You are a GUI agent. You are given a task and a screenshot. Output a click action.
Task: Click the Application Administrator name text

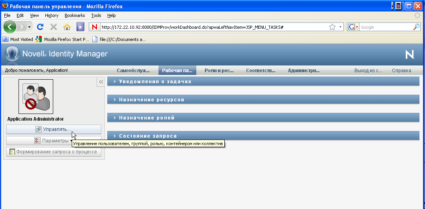pos(35,119)
